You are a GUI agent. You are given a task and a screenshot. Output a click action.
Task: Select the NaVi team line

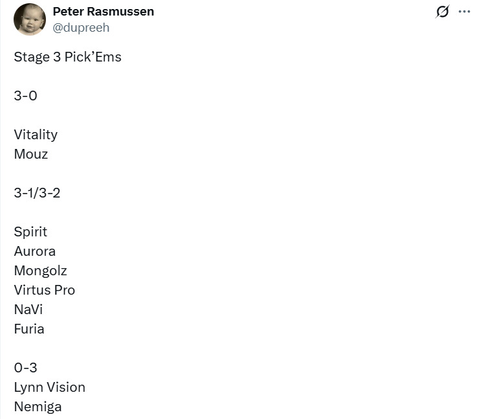pyautogui.click(x=28, y=310)
